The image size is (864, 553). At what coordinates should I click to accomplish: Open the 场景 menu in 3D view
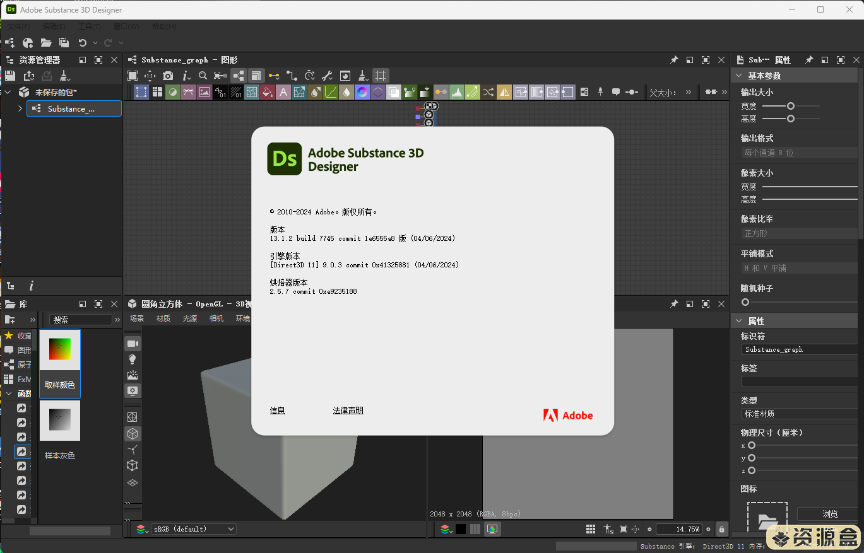137,318
